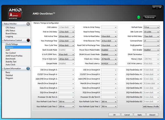165x120 pixels.
Task: Open Idle Cycle Limit dropdown
Action: (x=152, y=32)
